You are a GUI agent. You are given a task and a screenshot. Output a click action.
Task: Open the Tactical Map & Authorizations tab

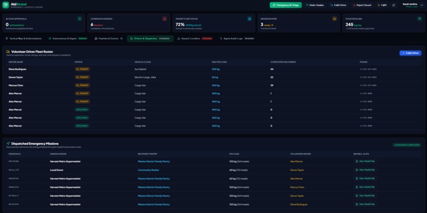24,39
